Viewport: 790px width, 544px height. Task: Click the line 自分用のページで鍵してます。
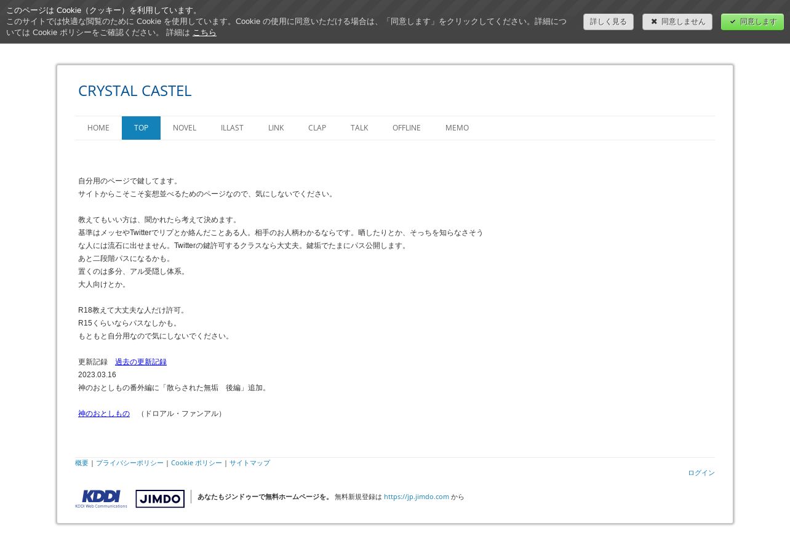130,181
